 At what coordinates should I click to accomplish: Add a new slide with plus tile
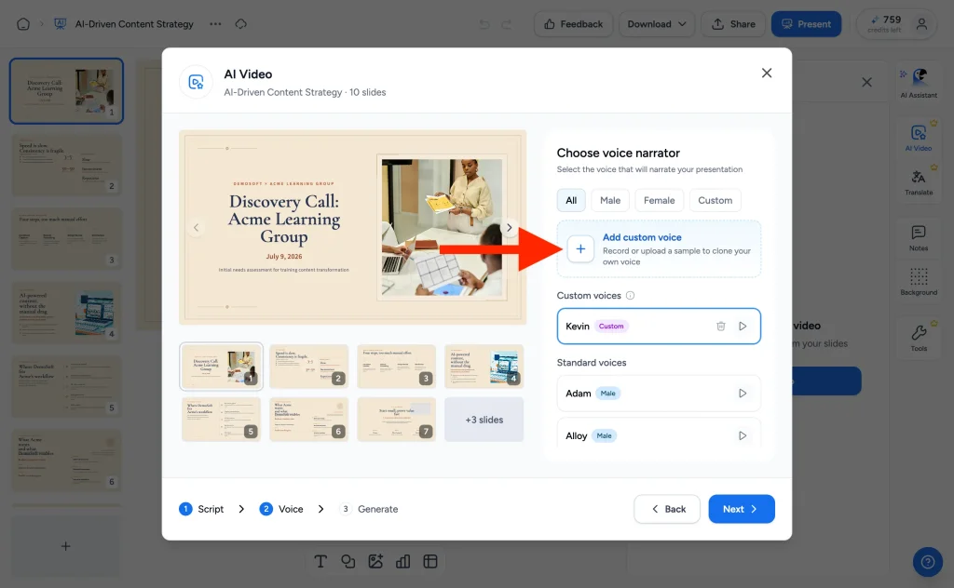[66, 546]
